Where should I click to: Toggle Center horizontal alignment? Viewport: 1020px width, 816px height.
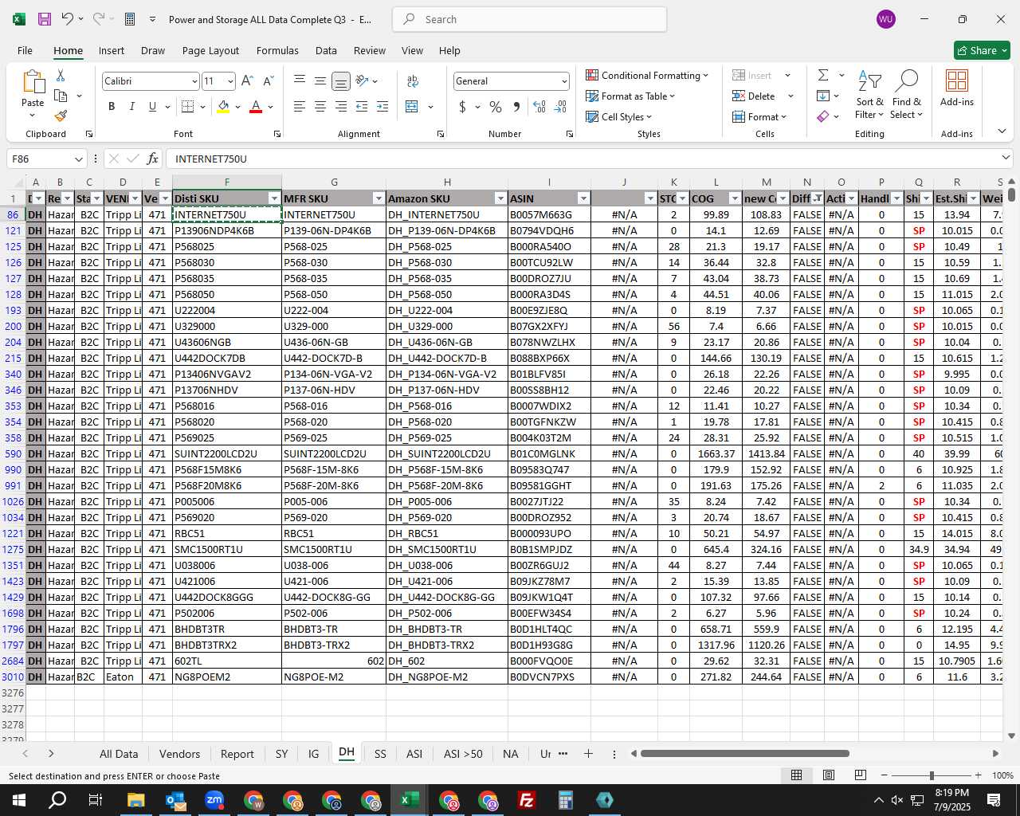320,107
